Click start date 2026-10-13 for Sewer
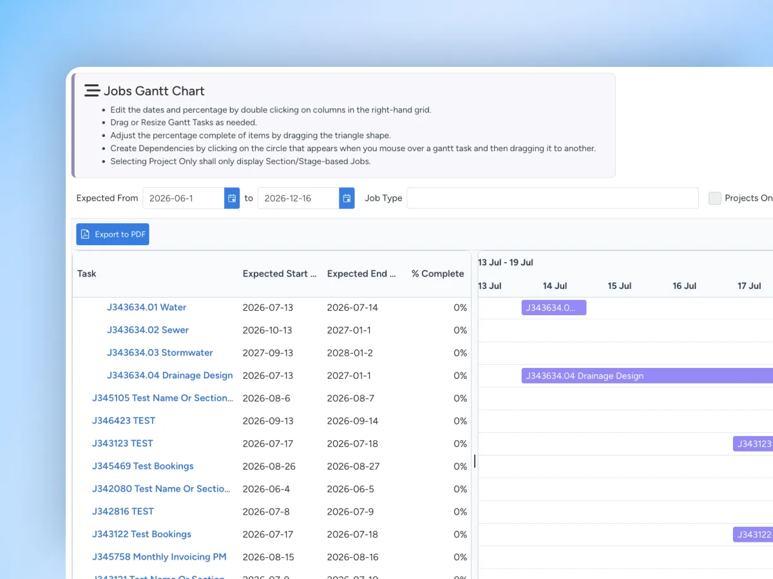Screen dimensions: 773x579 point(267,330)
